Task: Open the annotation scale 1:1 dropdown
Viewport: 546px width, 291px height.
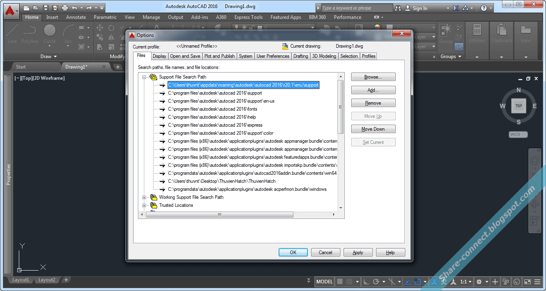Action: [x=465, y=281]
